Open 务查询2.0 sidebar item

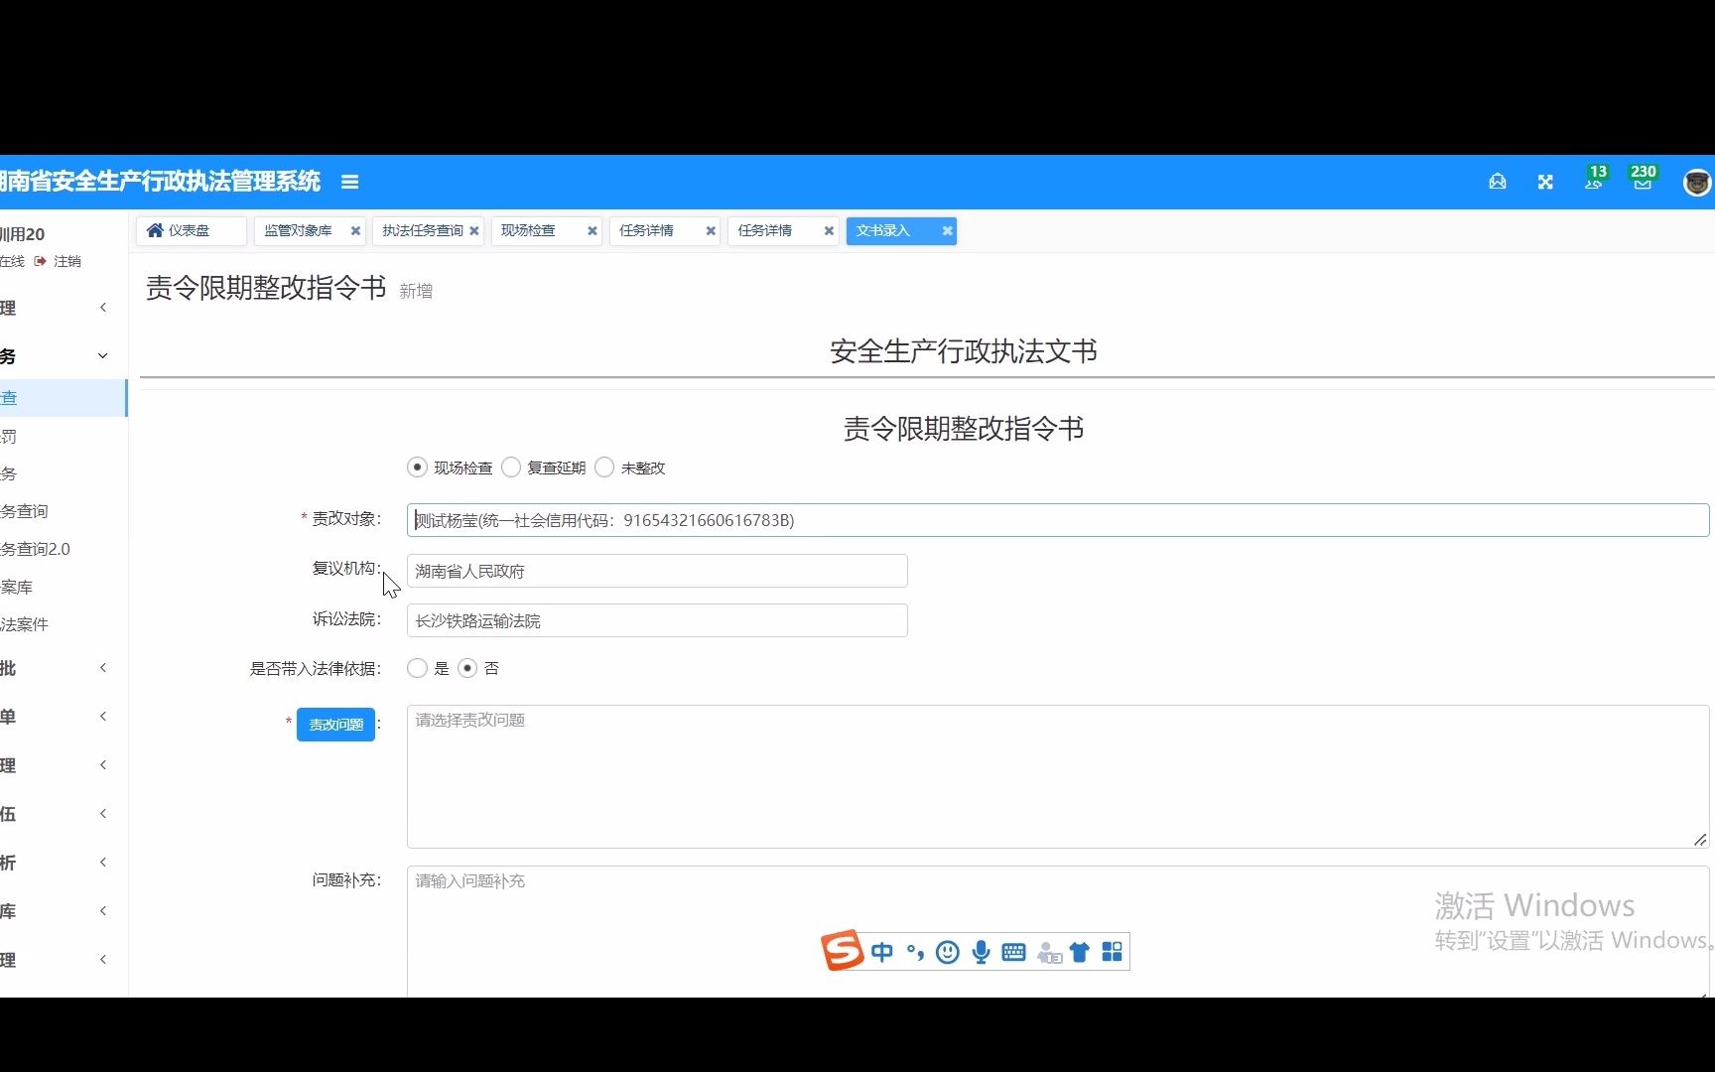pyautogui.click(x=36, y=549)
